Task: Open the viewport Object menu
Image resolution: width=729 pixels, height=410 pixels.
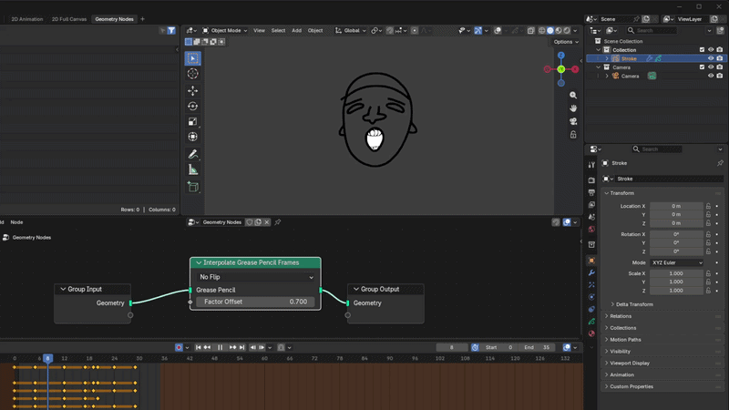Action: (x=315, y=31)
